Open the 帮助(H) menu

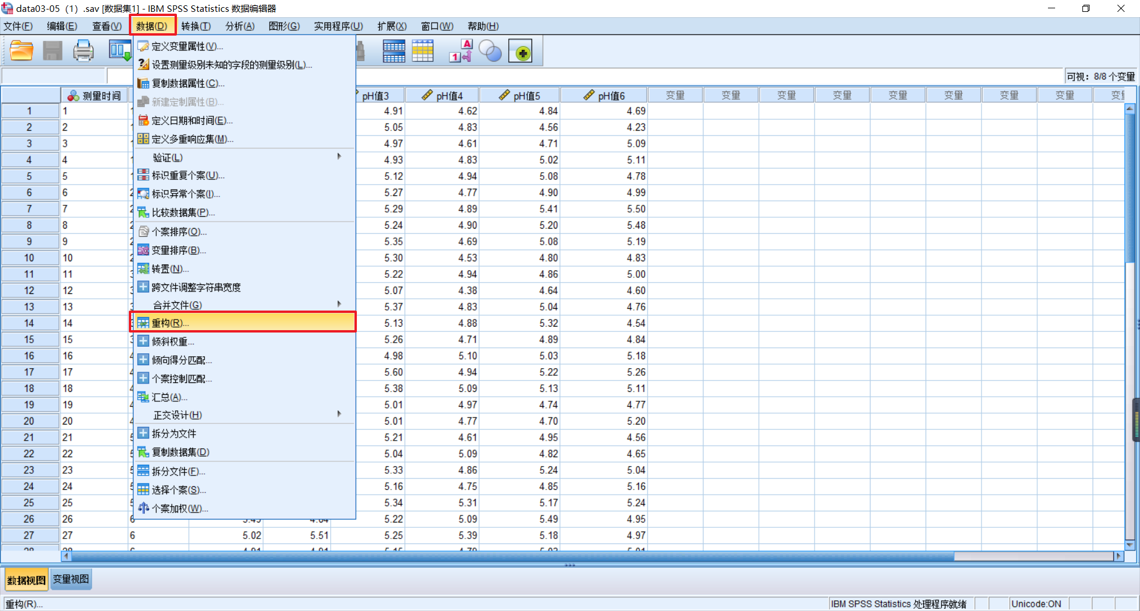click(483, 26)
